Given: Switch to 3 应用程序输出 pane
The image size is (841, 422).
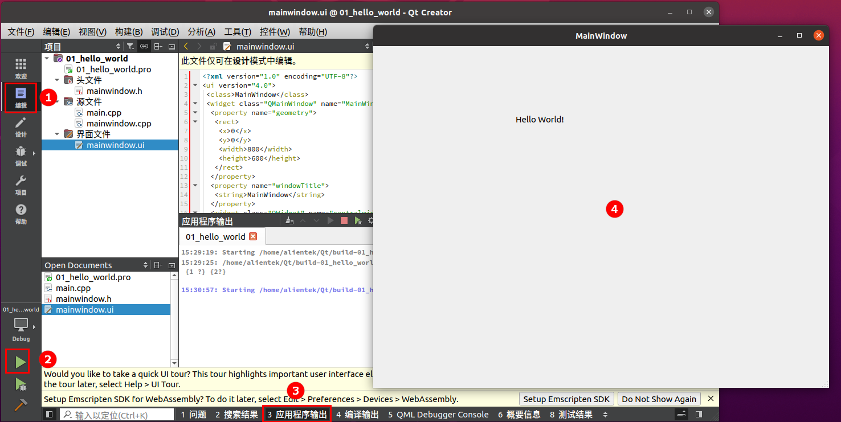Looking at the screenshot, I should coord(297,415).
